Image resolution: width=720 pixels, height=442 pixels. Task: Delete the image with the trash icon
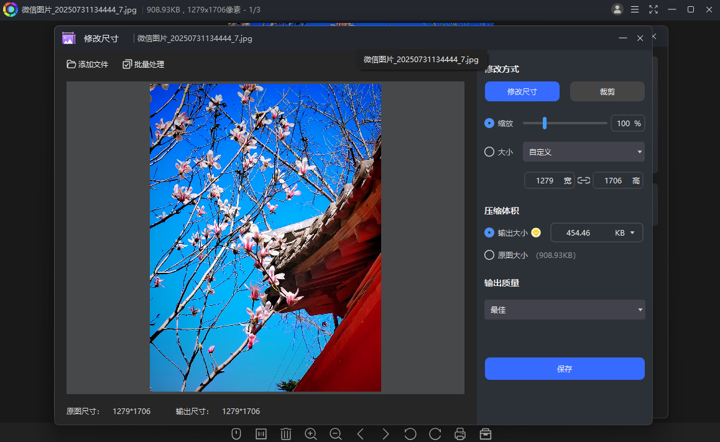click(x=286, y=434)
